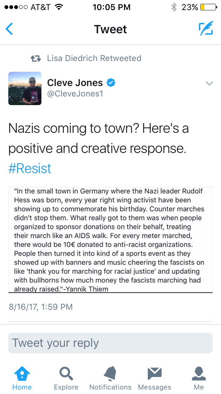Open the tweet options chevron
Screen dimensions: 221x394
(209, 84)
